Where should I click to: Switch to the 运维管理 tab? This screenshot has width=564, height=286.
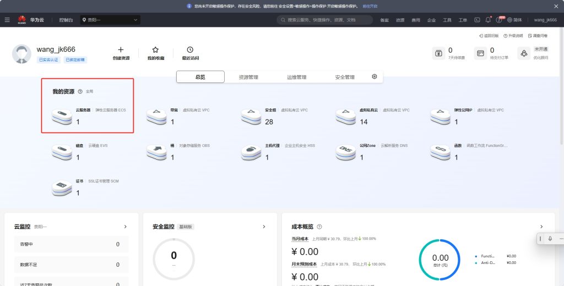click(297, 77)
